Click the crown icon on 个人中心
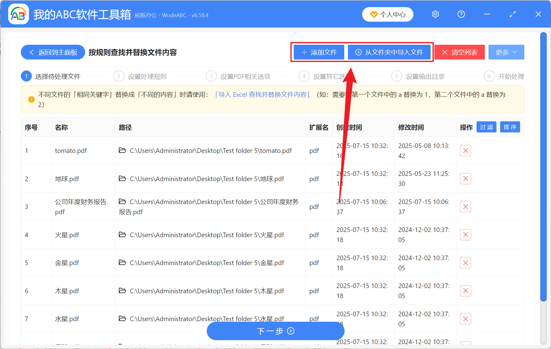Viewport: 551px width, 349px height. point(374,14)
